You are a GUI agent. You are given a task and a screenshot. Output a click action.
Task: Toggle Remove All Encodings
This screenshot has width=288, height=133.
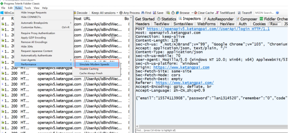(x=34, y=42)
